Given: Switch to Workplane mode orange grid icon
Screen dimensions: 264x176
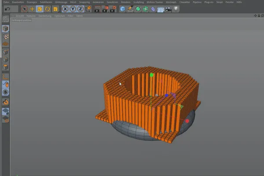Looking at the screenshot, I should [6, 44].
